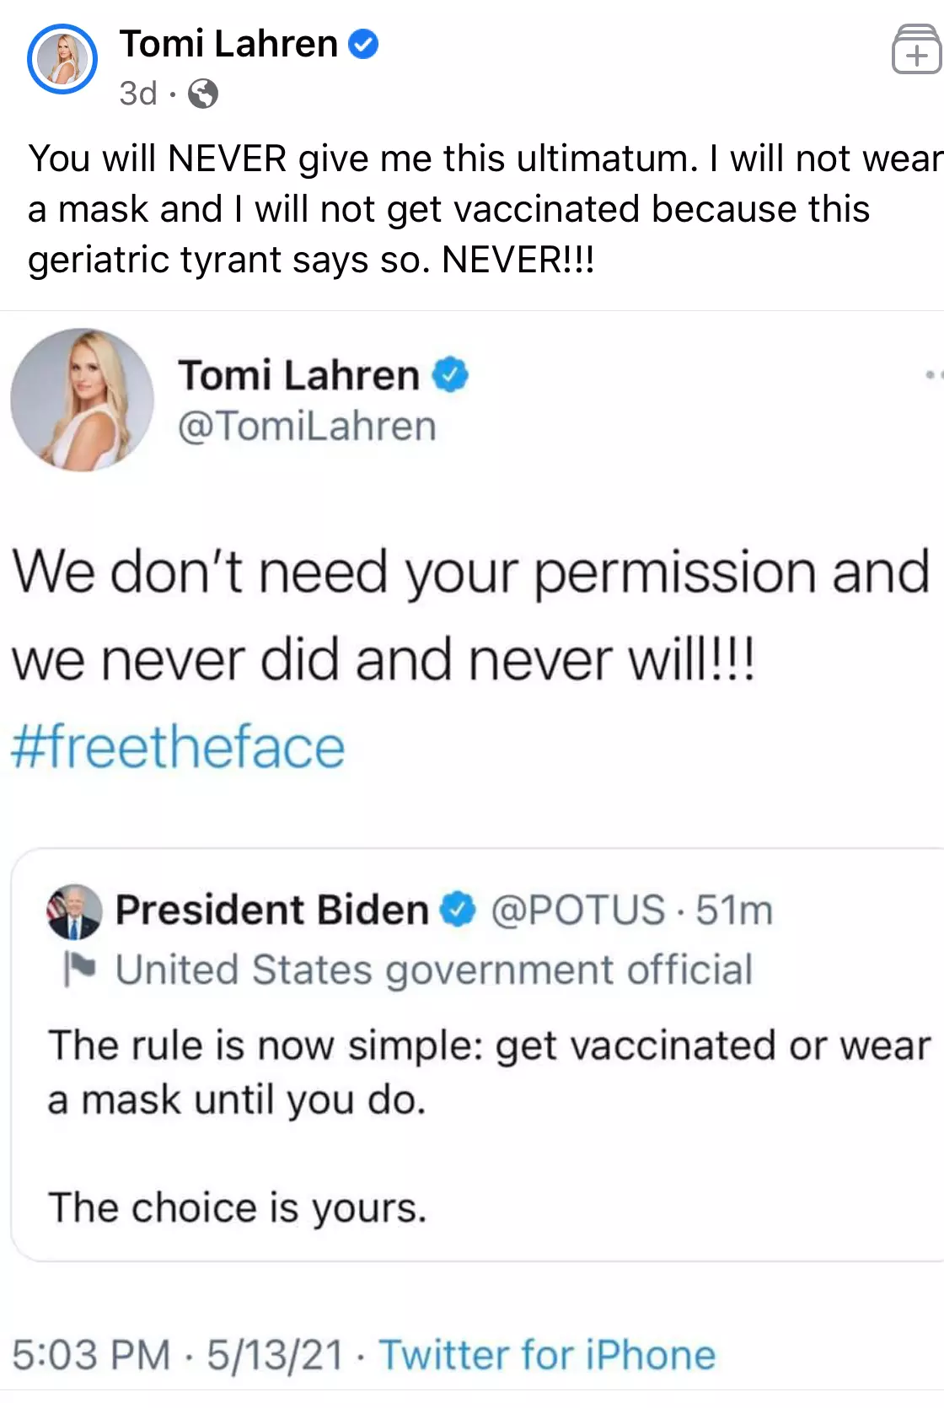Screen dimensions: 944x1408
Task: Tap the tweet author's round avatar
Action: 82,399
